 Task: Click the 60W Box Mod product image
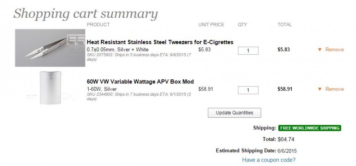coord(50,88)
